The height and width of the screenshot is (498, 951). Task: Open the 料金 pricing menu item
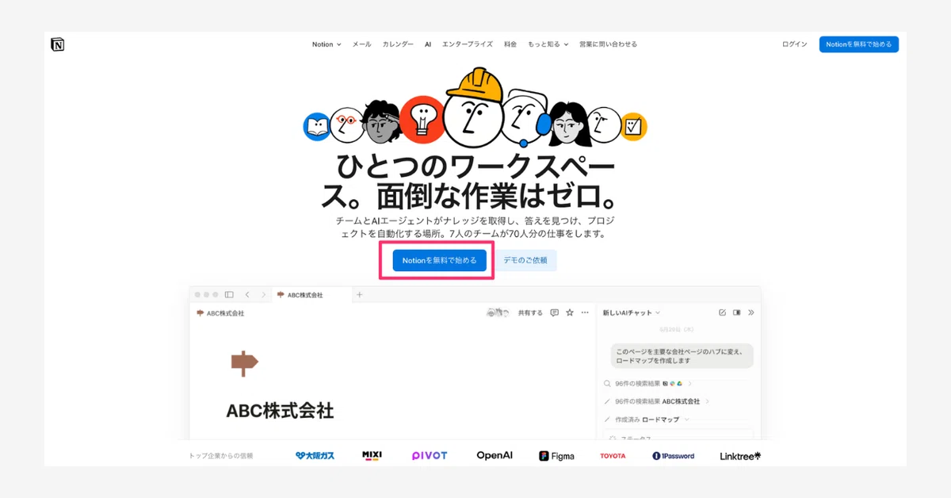click(x=510, y=44)
